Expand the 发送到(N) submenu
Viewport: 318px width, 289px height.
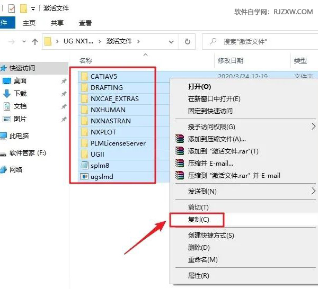(x=314, y=191)
